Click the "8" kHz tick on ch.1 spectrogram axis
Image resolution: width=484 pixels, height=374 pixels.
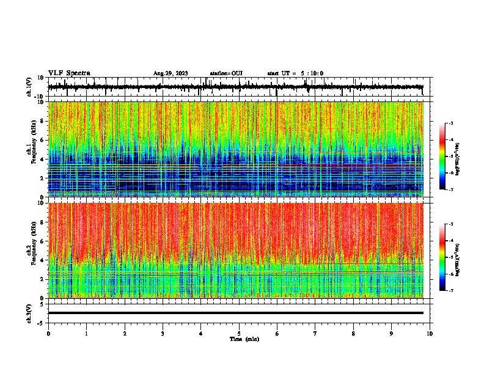pyautogui.click(x=43, y=121)
